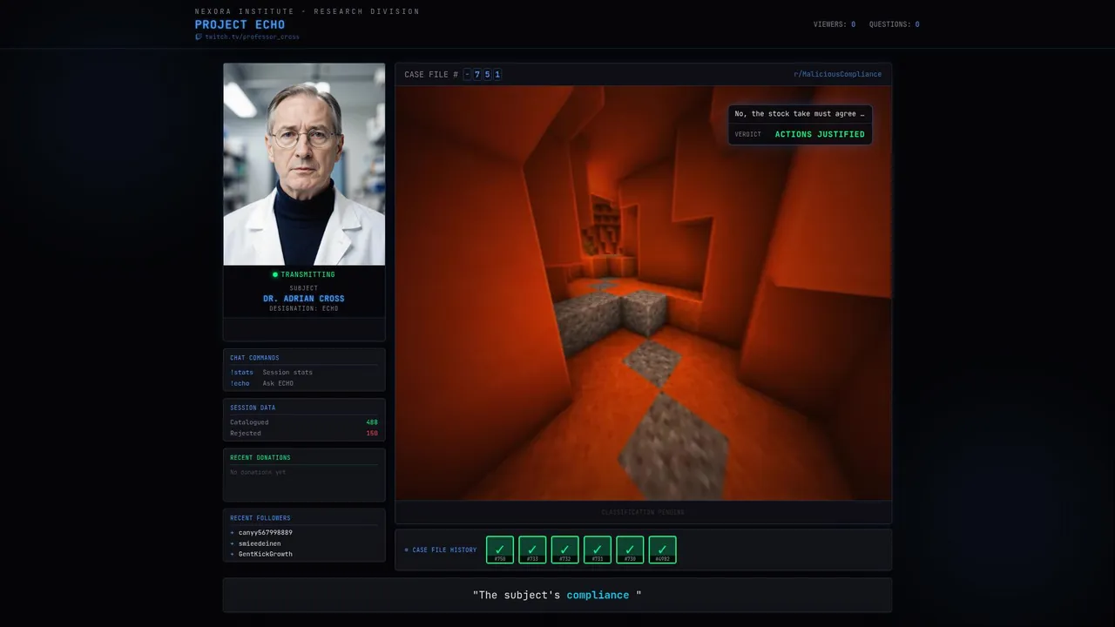The height and width of the screenshot is (627, 1115).
Task: Click the RECENT FOLLOWERS header
Action: point(260,518)
